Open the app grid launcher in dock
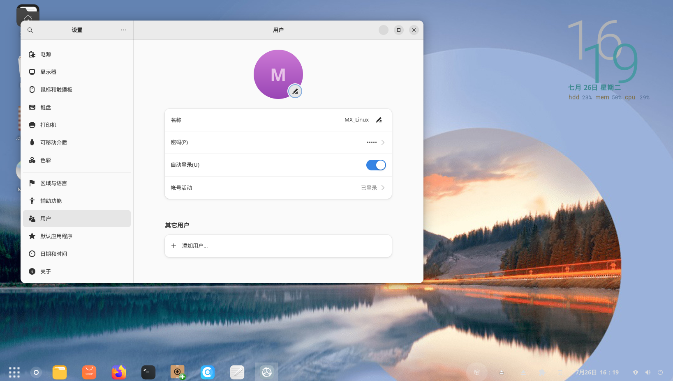 click(14, 372)
